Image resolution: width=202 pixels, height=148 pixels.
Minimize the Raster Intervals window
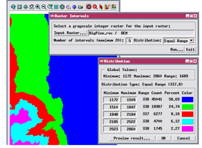point(187,16)
